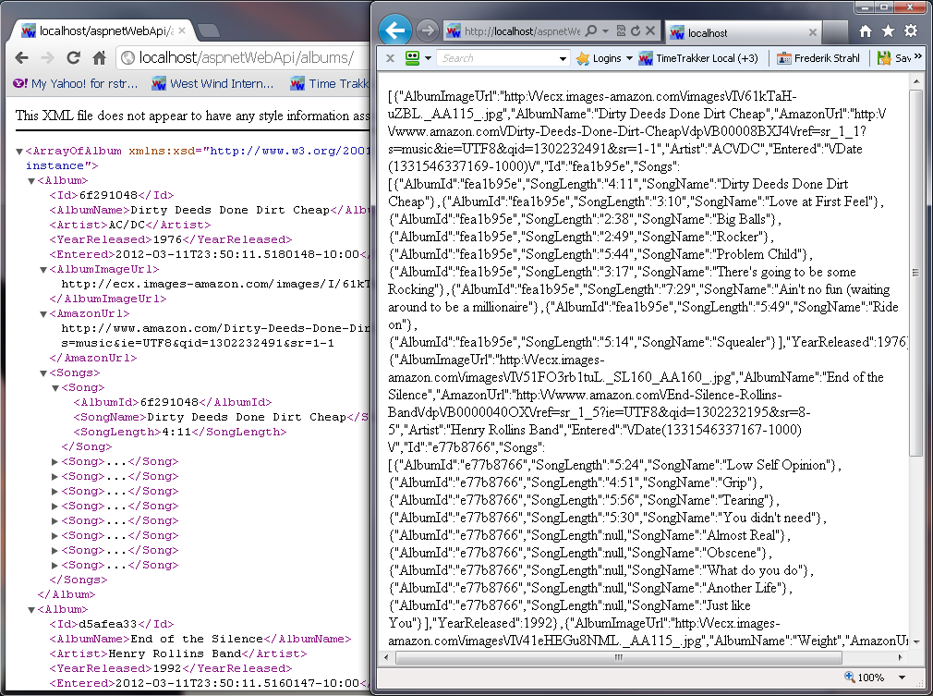
Task: Collapse the ArrayOfAlbum root XML node
Action: [20, 152]
